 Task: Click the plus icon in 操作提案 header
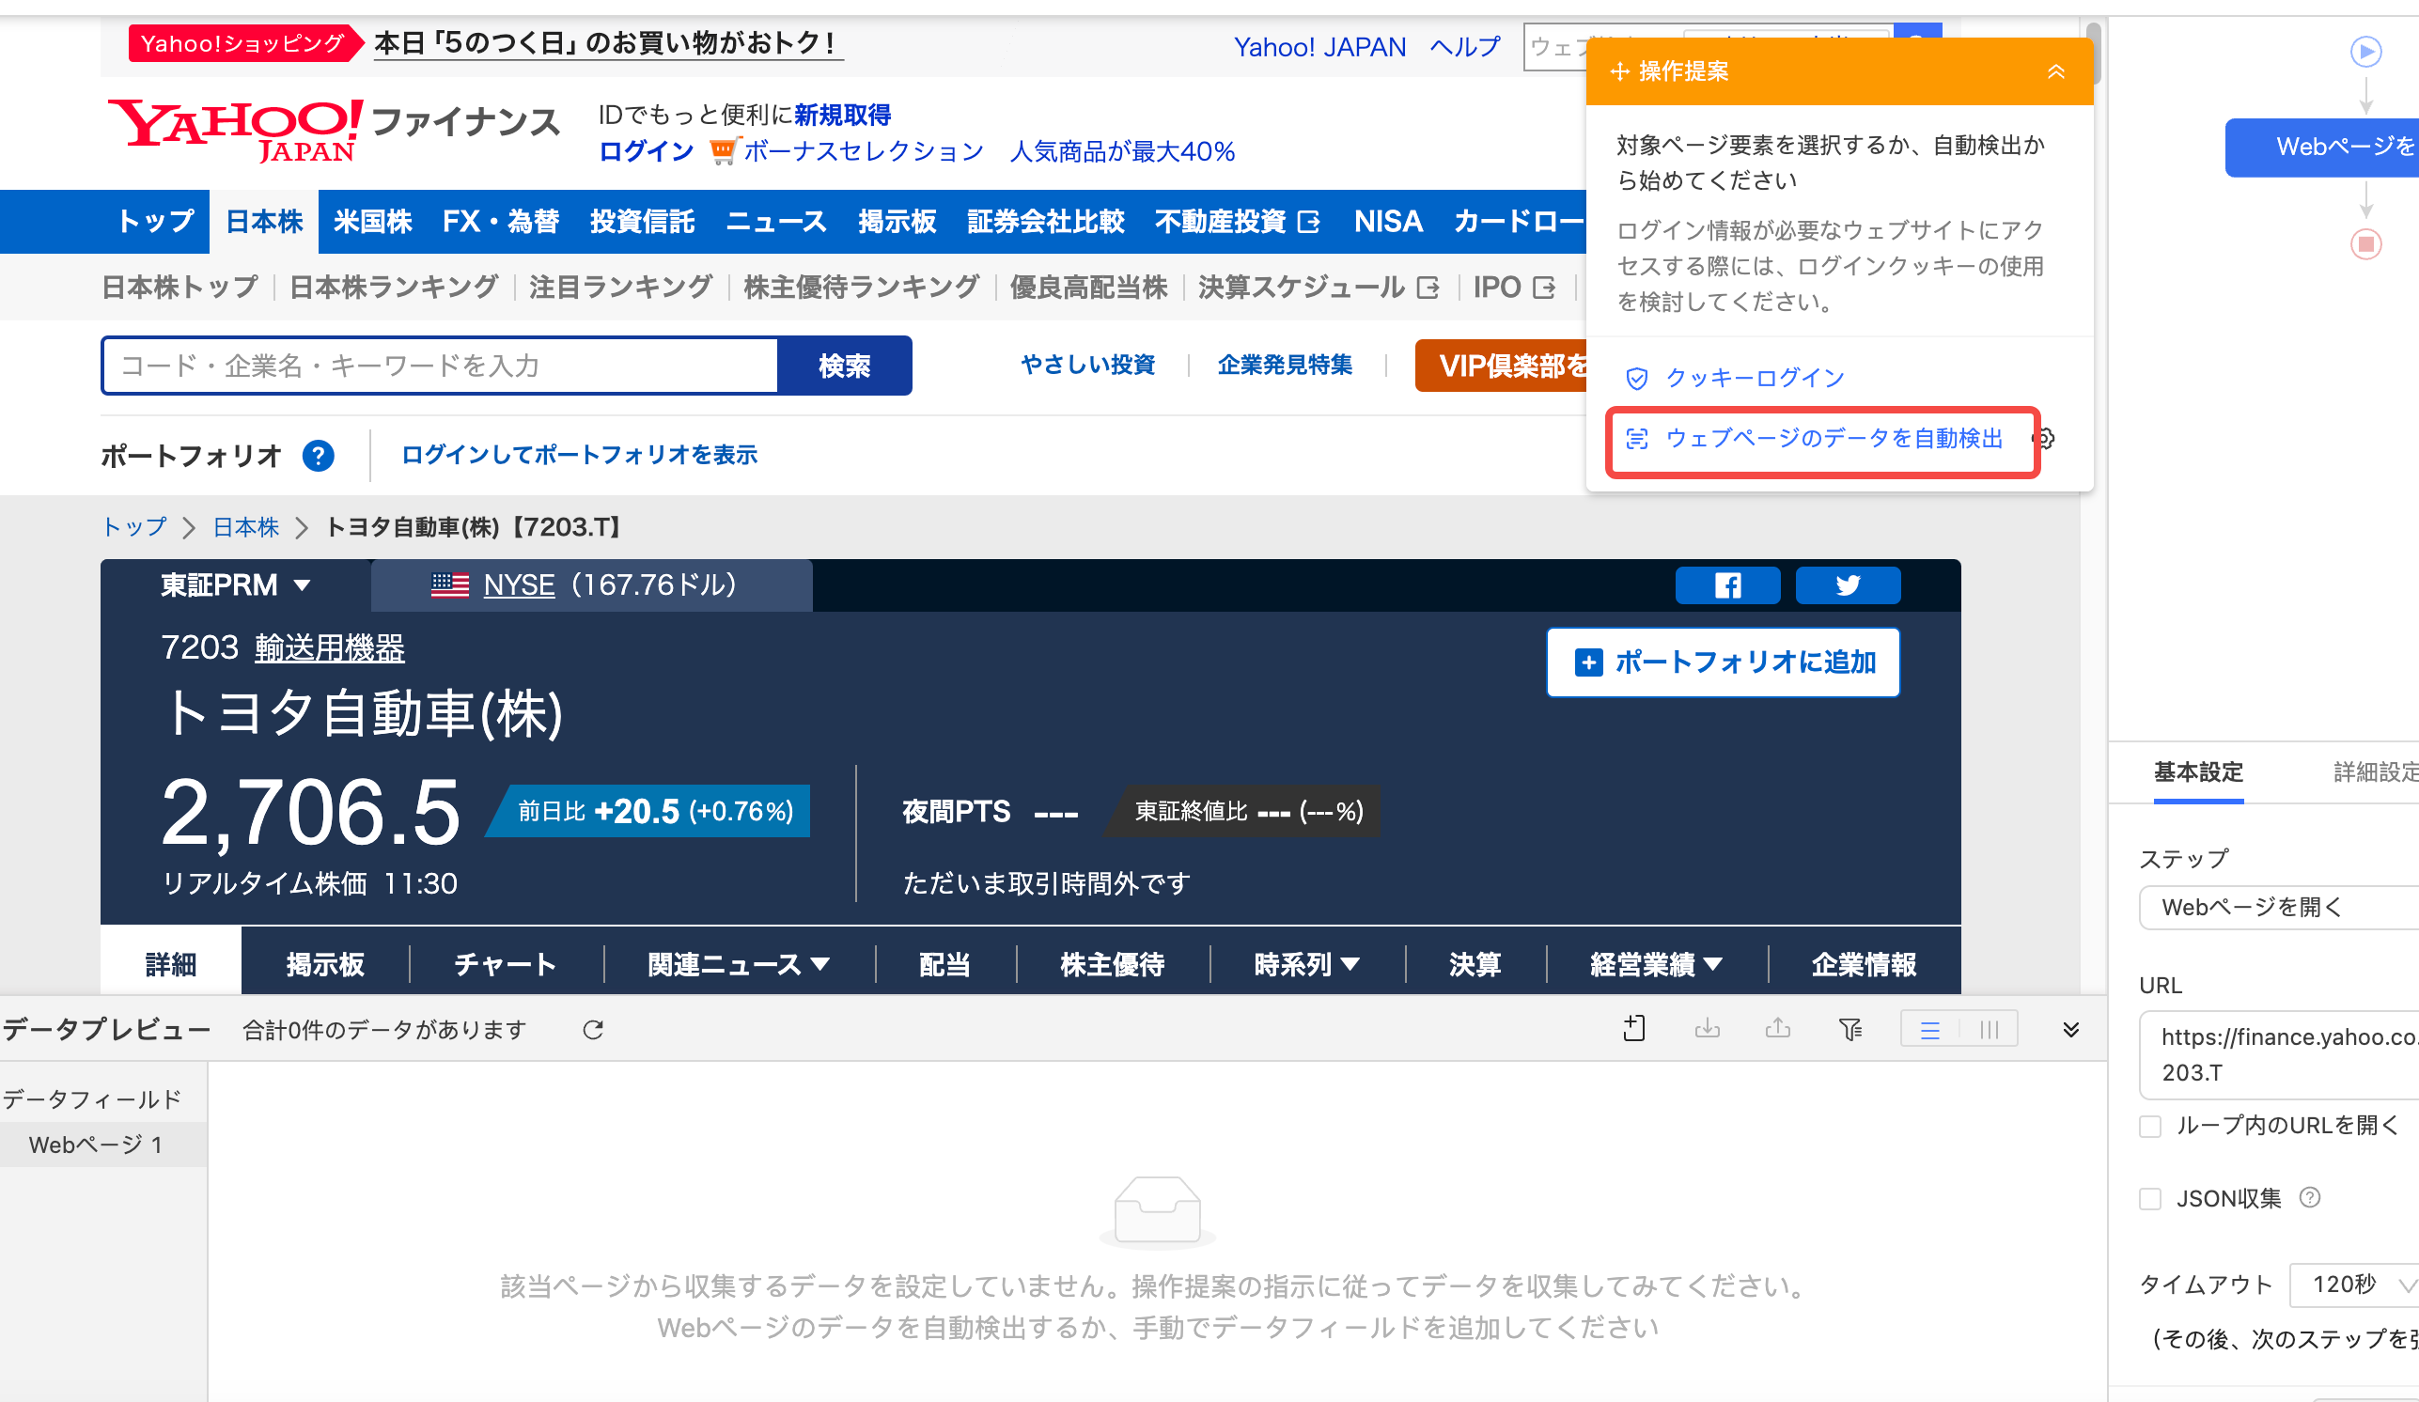tap(1620, 72)
